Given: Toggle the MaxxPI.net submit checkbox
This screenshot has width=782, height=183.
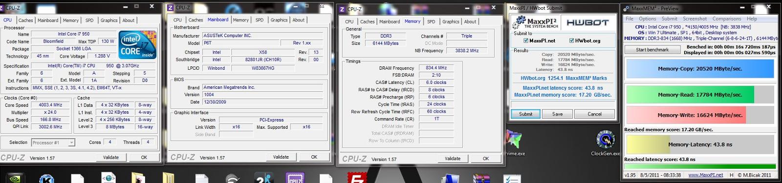Looking at the screenshot, I should click(x=526, y=41).
